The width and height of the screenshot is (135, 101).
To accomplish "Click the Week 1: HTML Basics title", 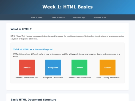I will click(x=67, y=7).
